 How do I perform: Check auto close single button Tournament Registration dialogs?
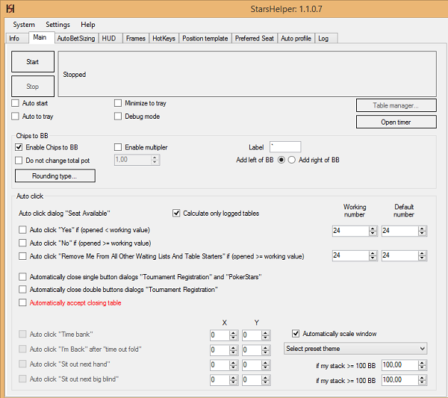click(x=22, y=276)
